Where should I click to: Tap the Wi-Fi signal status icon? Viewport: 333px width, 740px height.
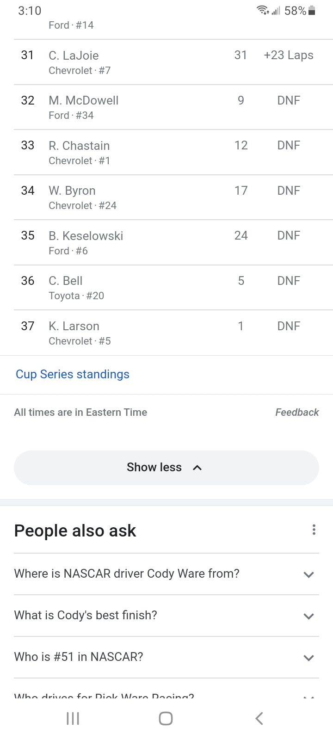263,11
